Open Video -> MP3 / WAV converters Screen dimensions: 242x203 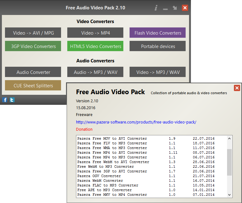click(158, 72)
